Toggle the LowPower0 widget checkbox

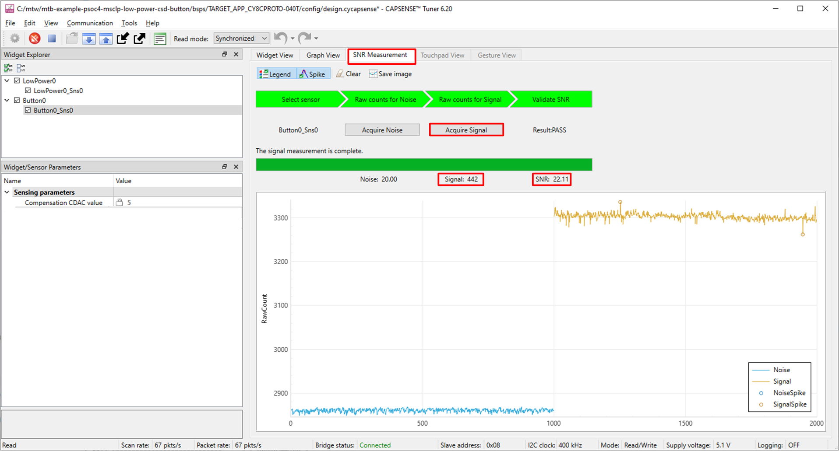click(x=17, y=80)
